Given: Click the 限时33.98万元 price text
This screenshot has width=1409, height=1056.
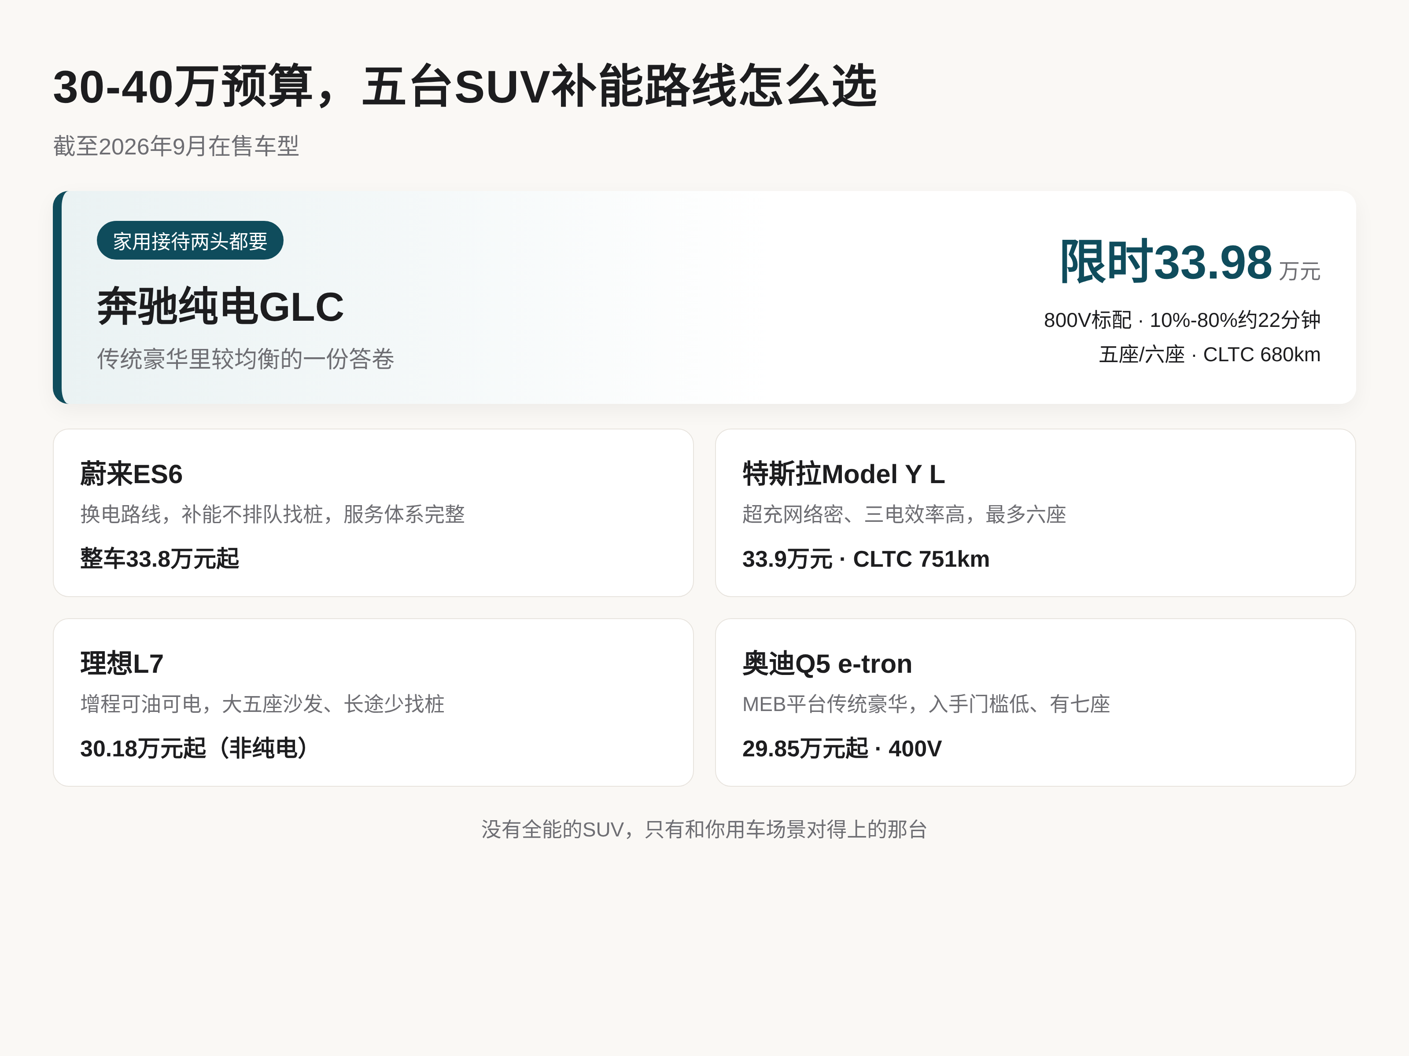Looking at the screenshot, I should pos(1190,262).
